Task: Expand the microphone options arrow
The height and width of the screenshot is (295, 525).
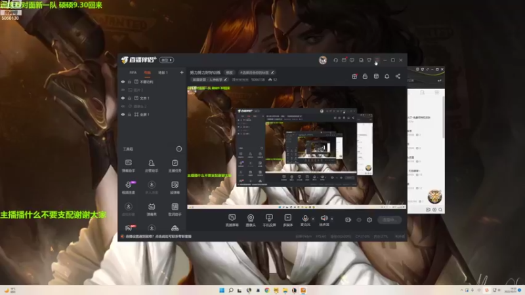Action: [313, 219]
